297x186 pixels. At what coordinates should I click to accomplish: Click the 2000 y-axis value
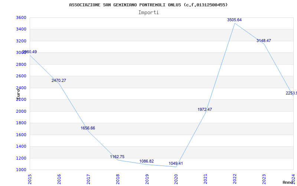coord(21,111)
